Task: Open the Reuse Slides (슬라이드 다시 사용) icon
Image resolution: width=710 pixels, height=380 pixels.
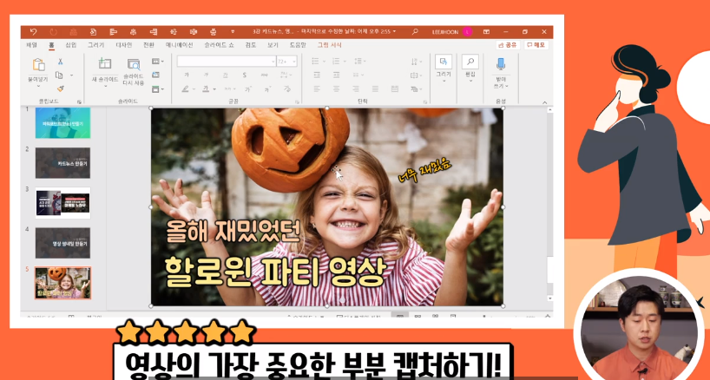Action: [133, 64]
